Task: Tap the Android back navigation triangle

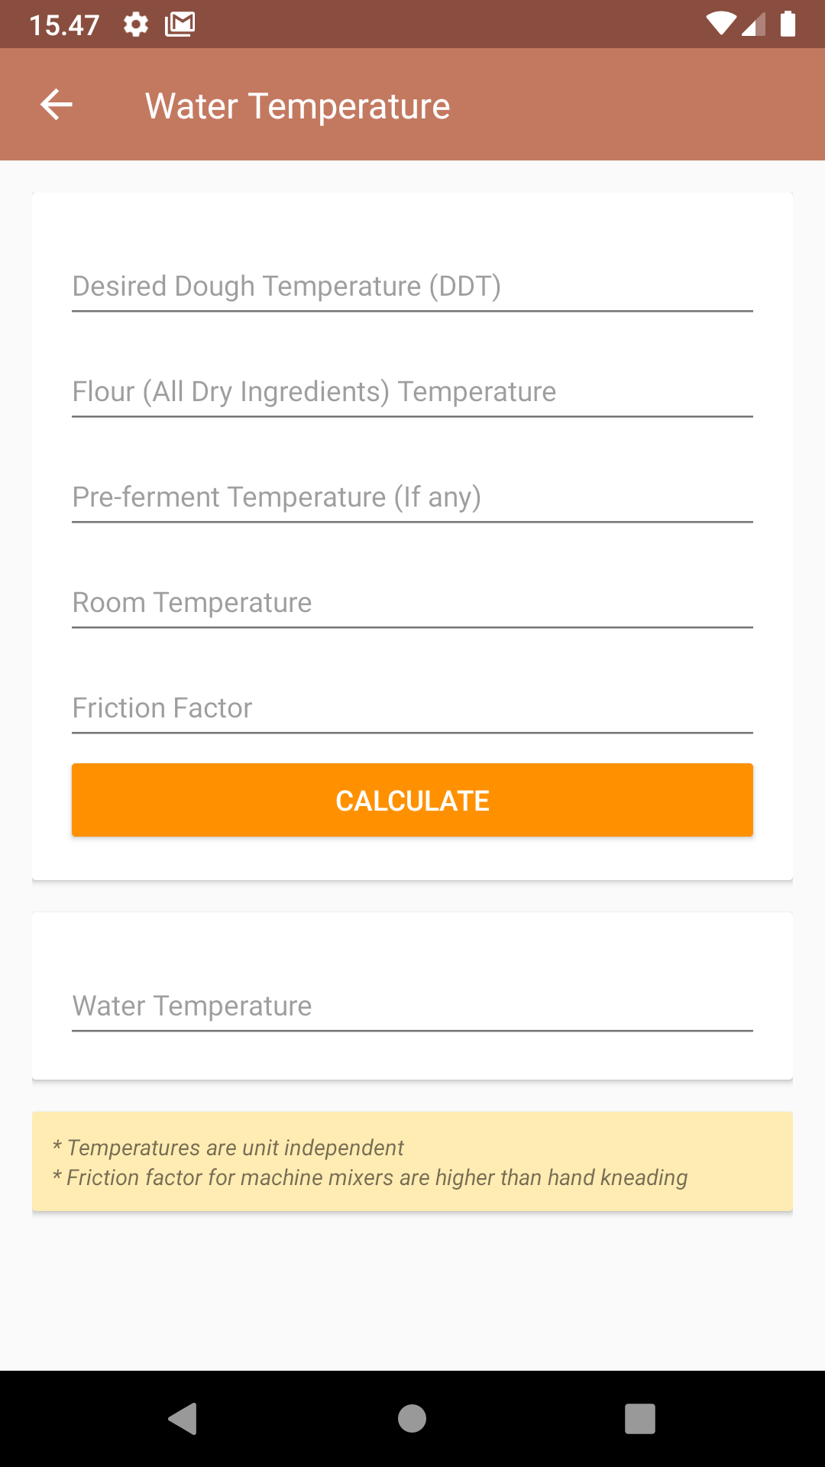Action: click(x=183, y=1419)
